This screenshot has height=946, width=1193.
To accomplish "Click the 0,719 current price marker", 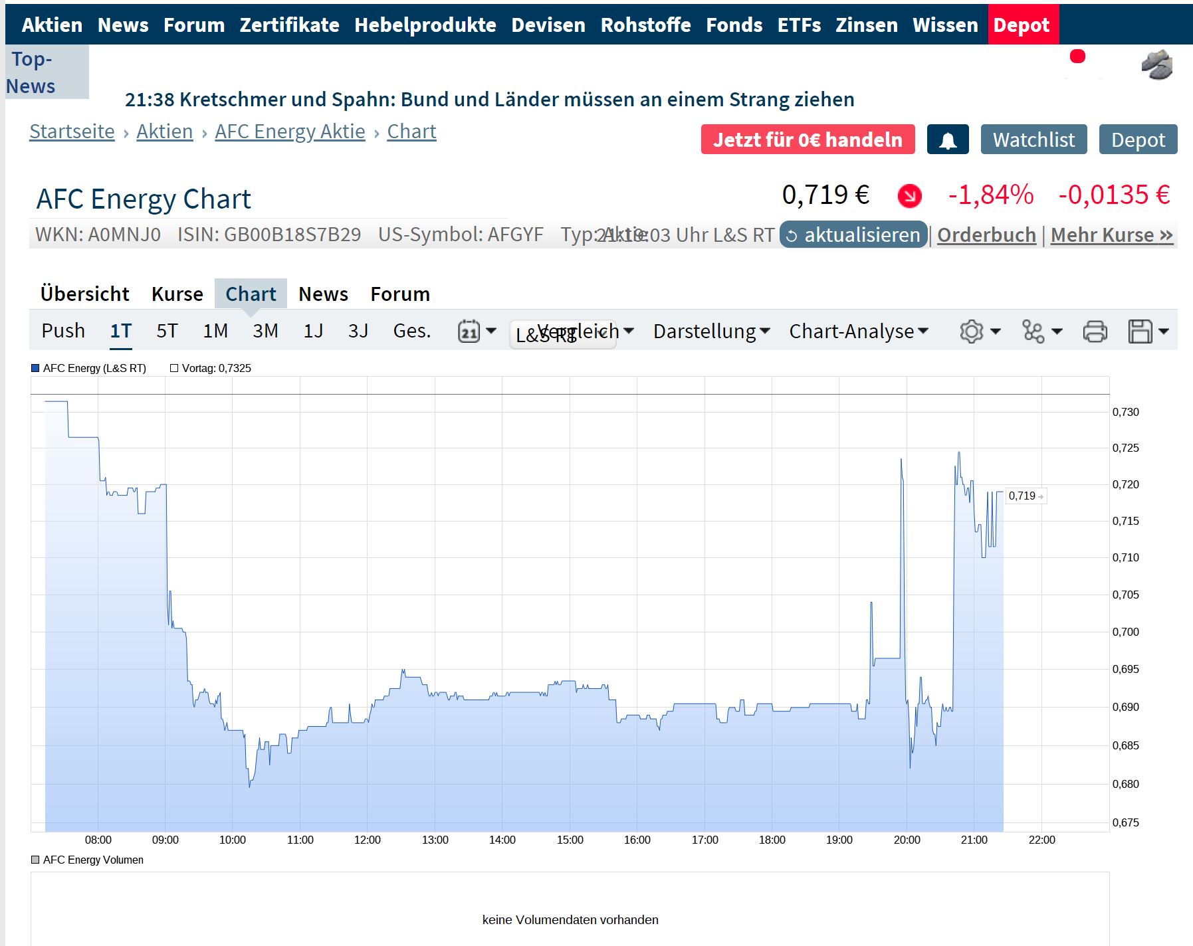I will click(1026, 496).
